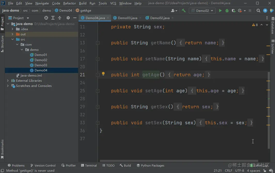Collapse the src folder in project tree
275x173 pixels.
(x=12, y=39)
